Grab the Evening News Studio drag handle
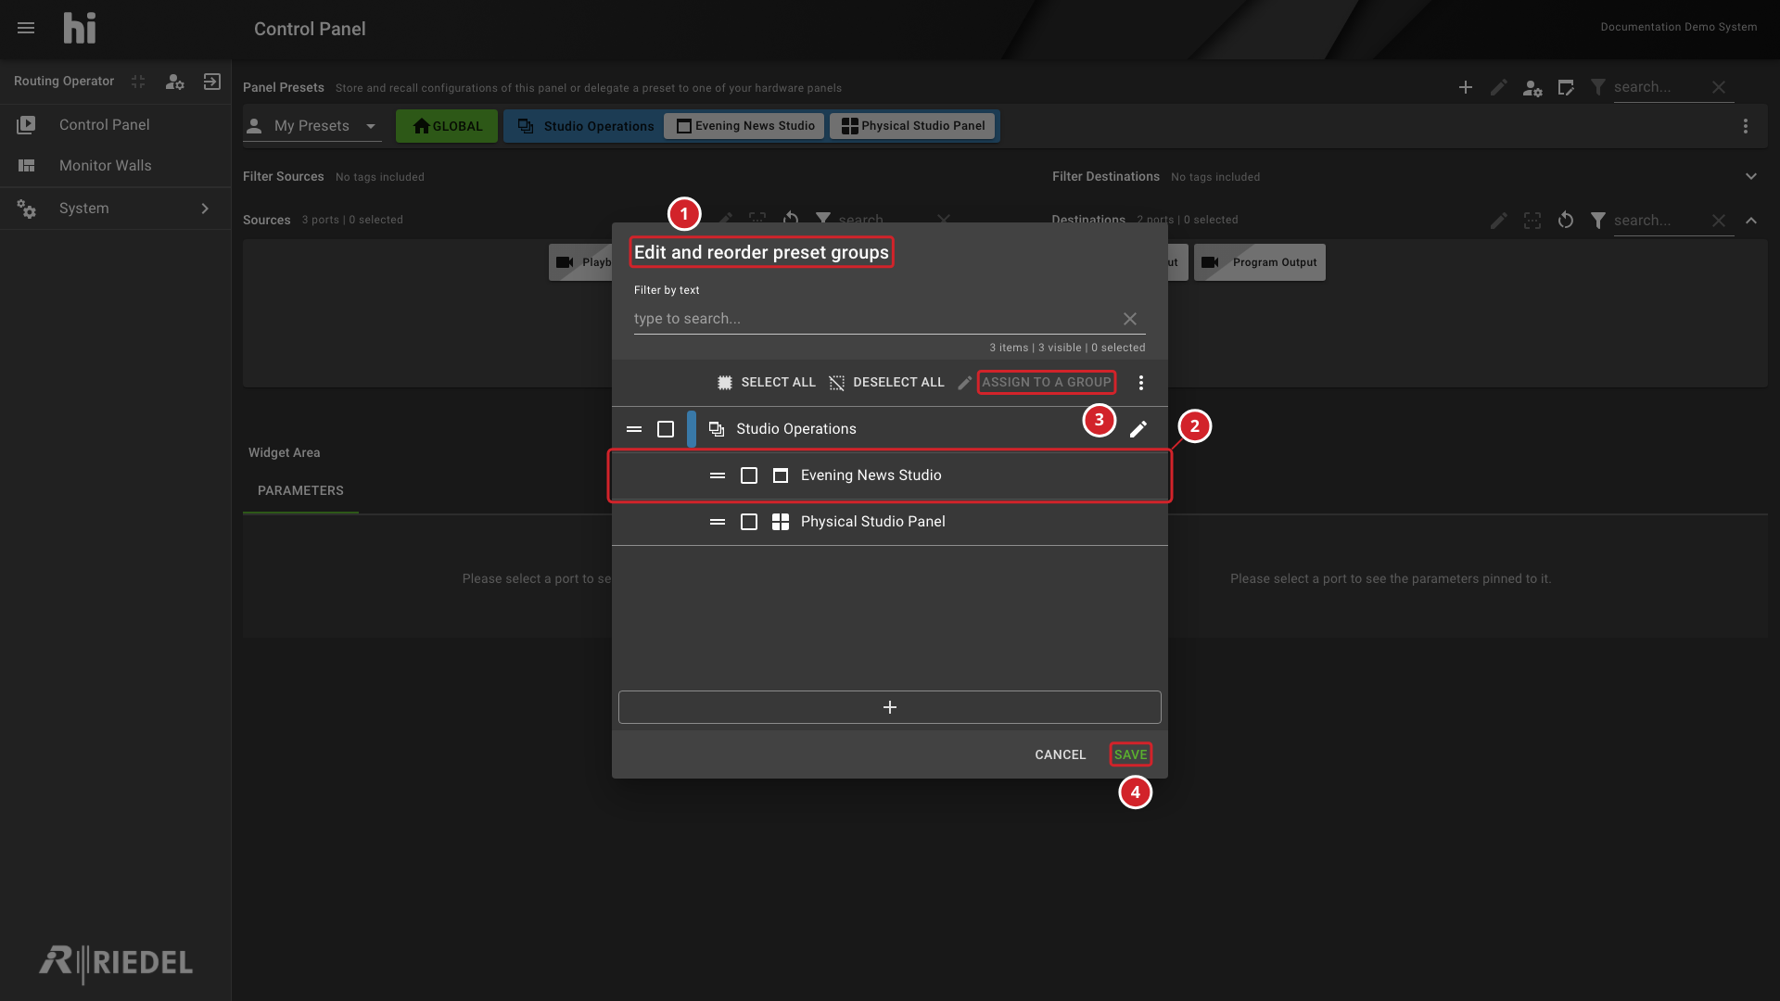1780x1001 pixels. tap(718, 475)
